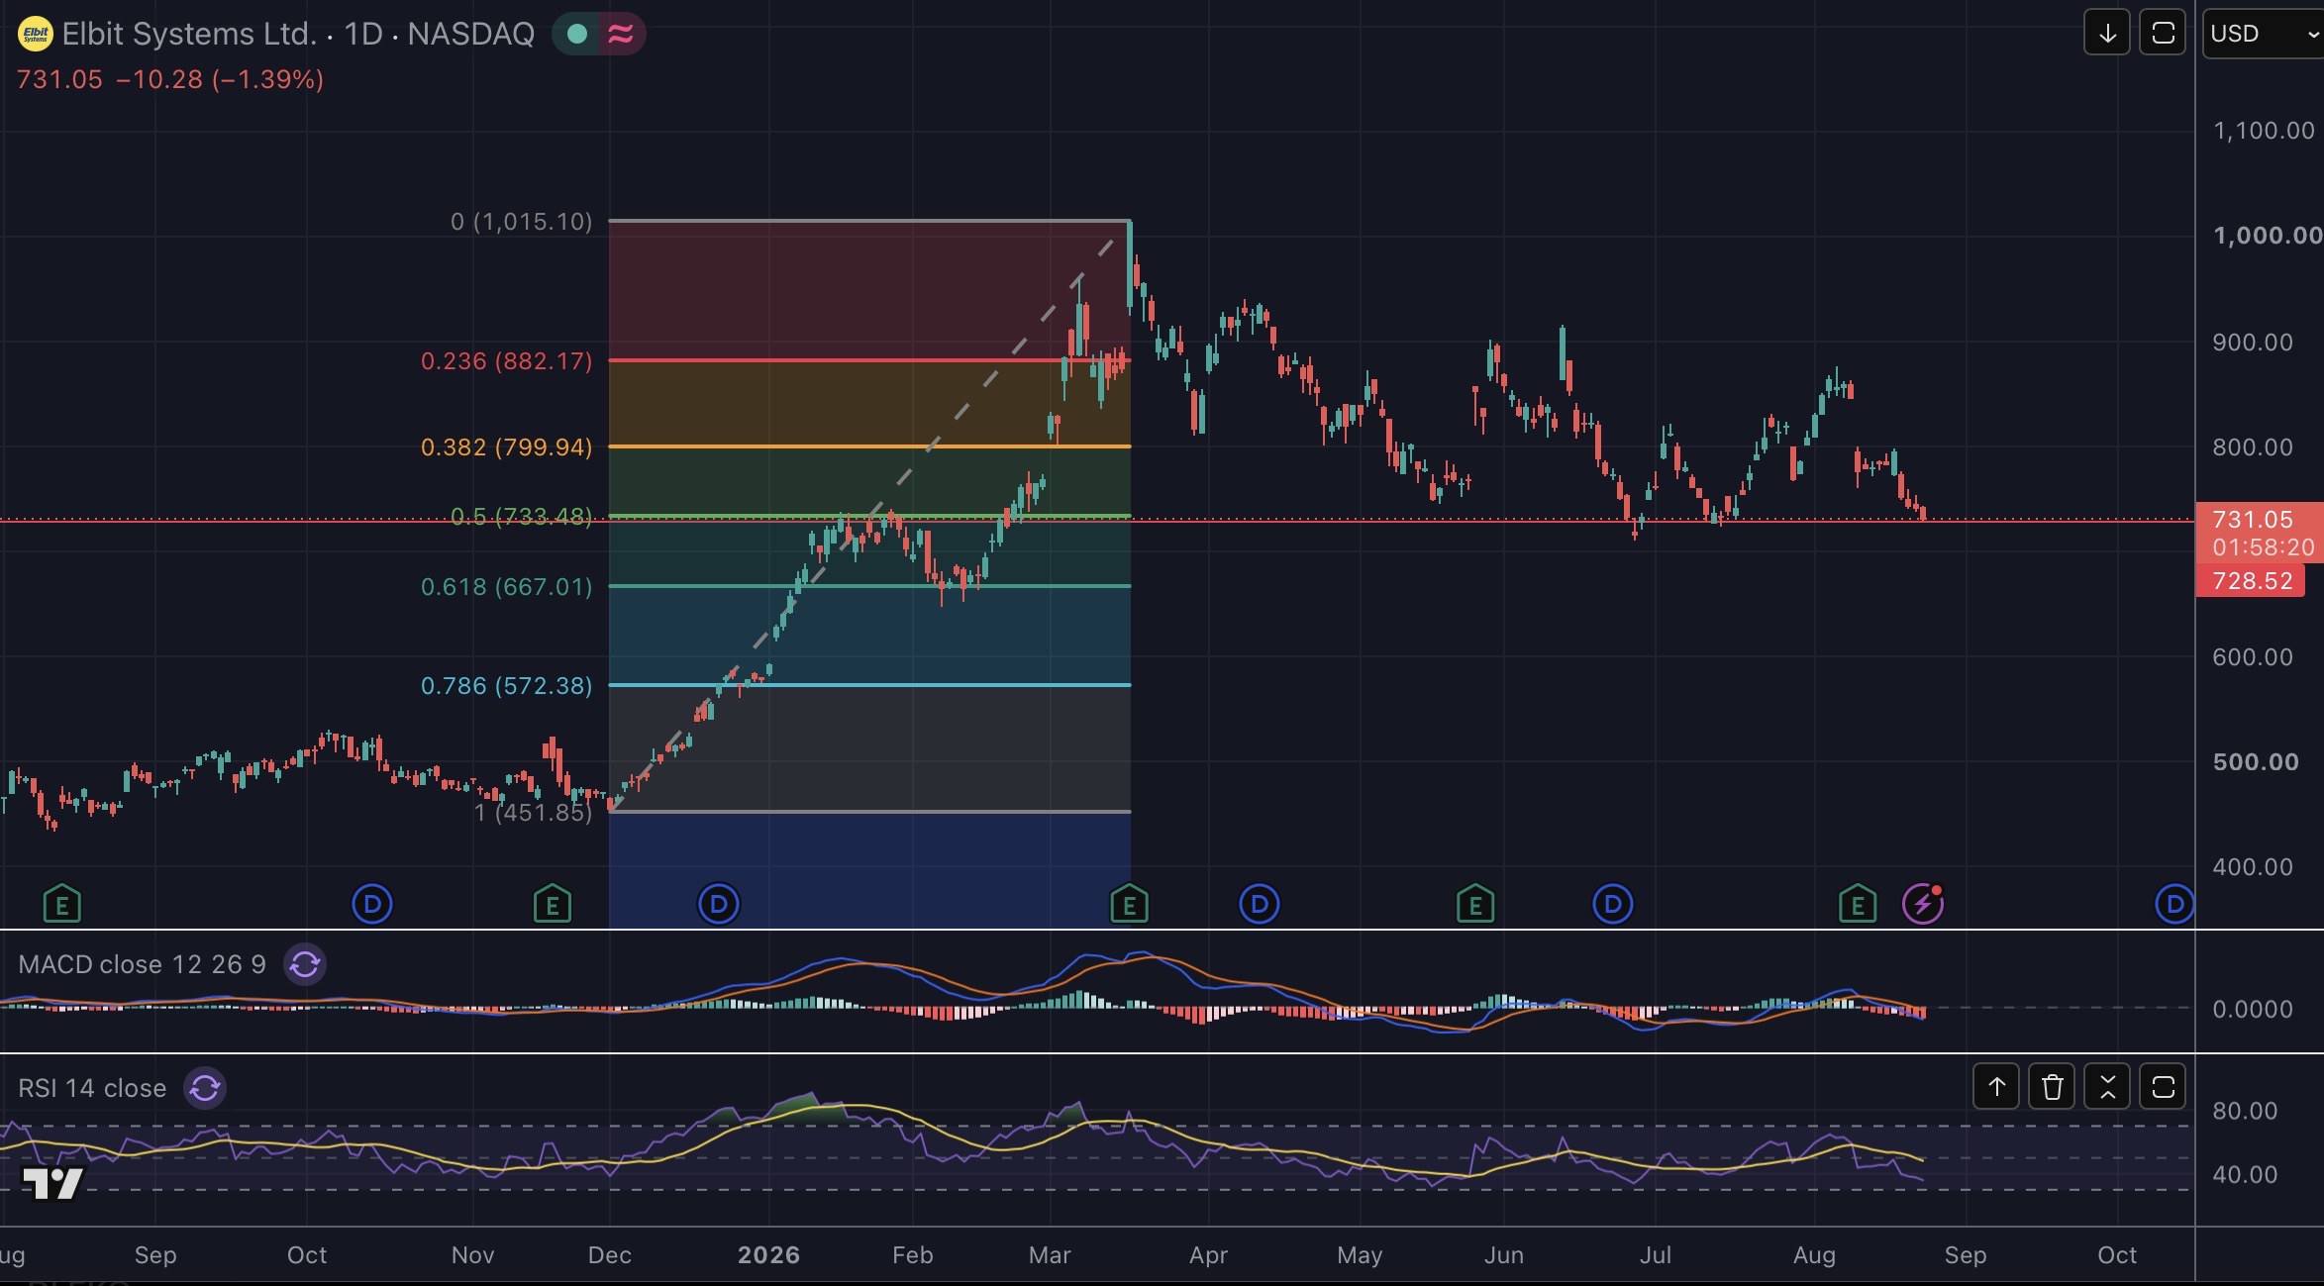Click the red 731.05 current price tag on the axis
Image resolution: width=2324 pixels, height=1286 pixels.
[x=2253, y=520]
